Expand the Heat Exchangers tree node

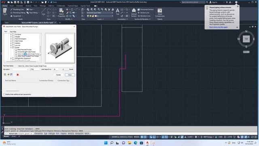click(11, 39)
